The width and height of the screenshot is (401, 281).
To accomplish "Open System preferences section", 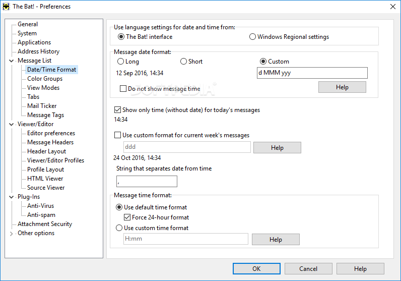I will click(x=27, y=33).
